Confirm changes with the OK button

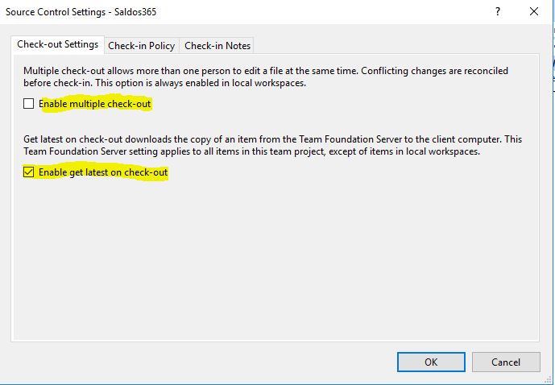(431, 362)
